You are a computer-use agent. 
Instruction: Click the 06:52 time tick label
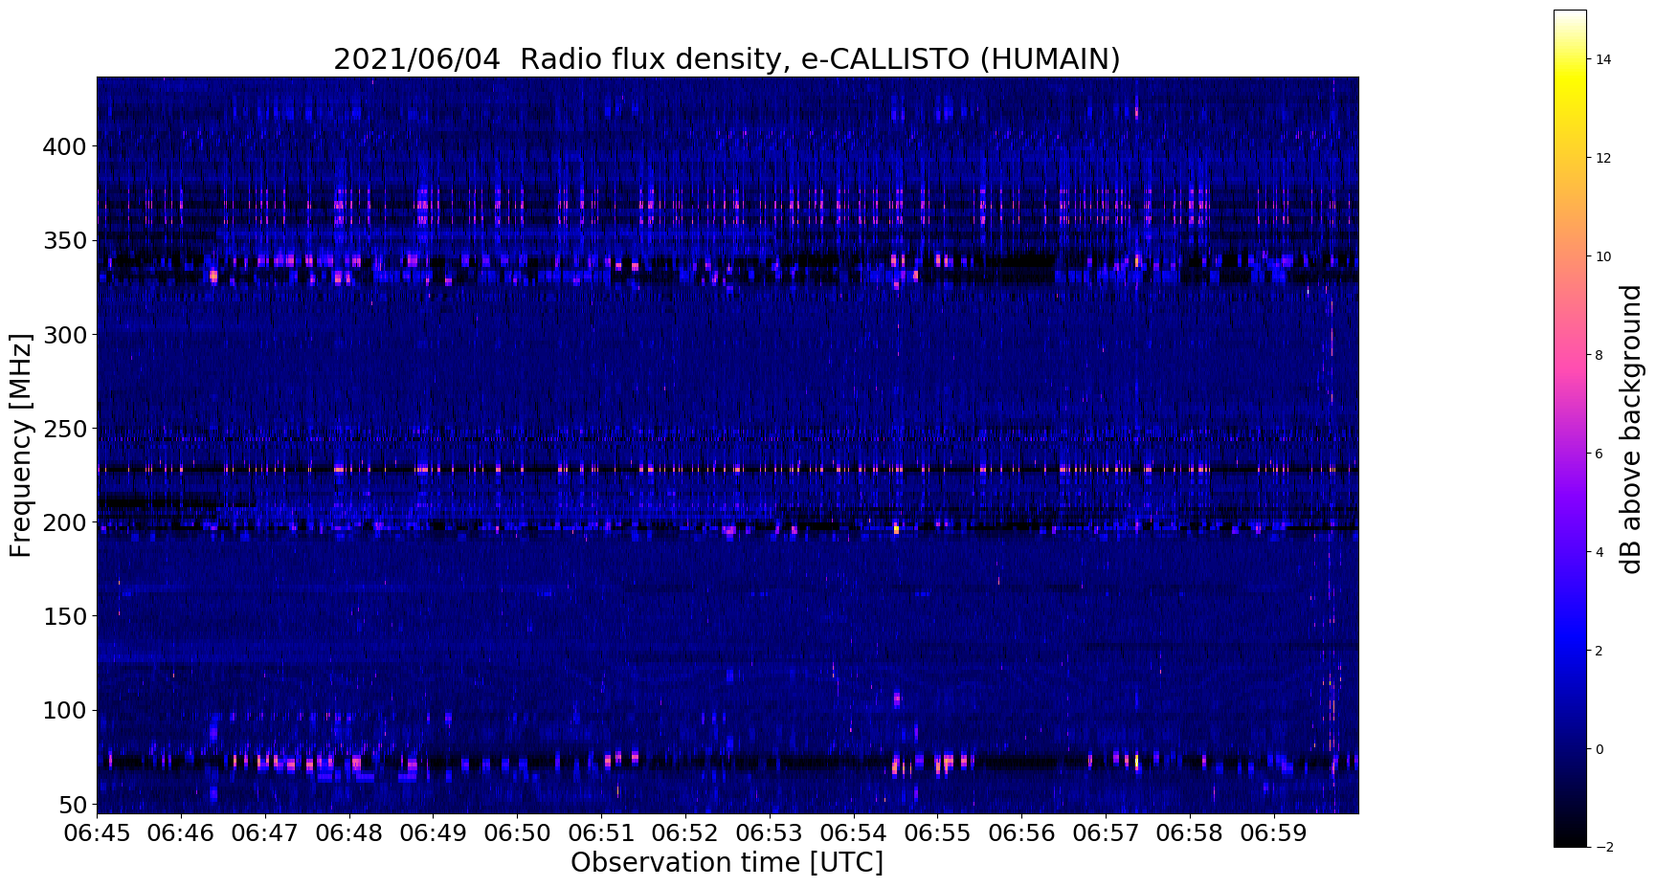[x=685, y=832]
